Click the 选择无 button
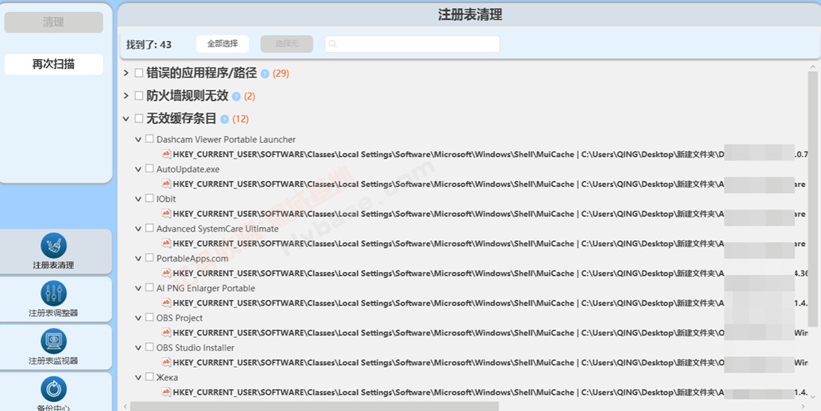821x411 pixels. click(x=287, y=44)
